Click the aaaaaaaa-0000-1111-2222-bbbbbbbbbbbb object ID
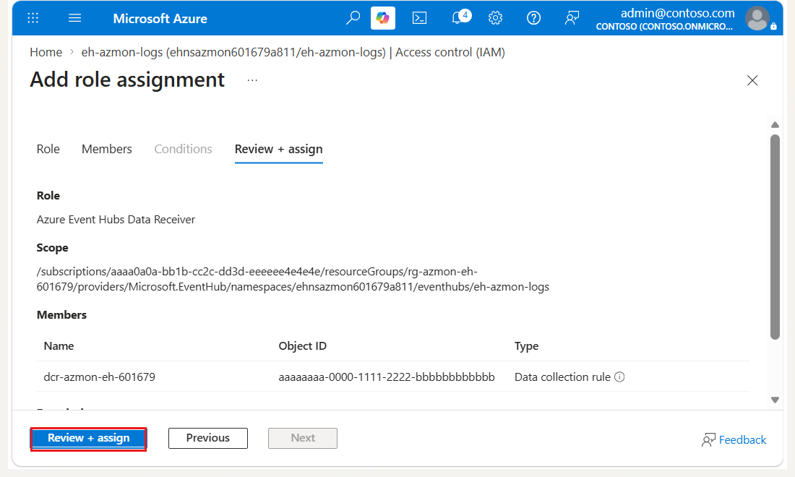 click(387, 377)
